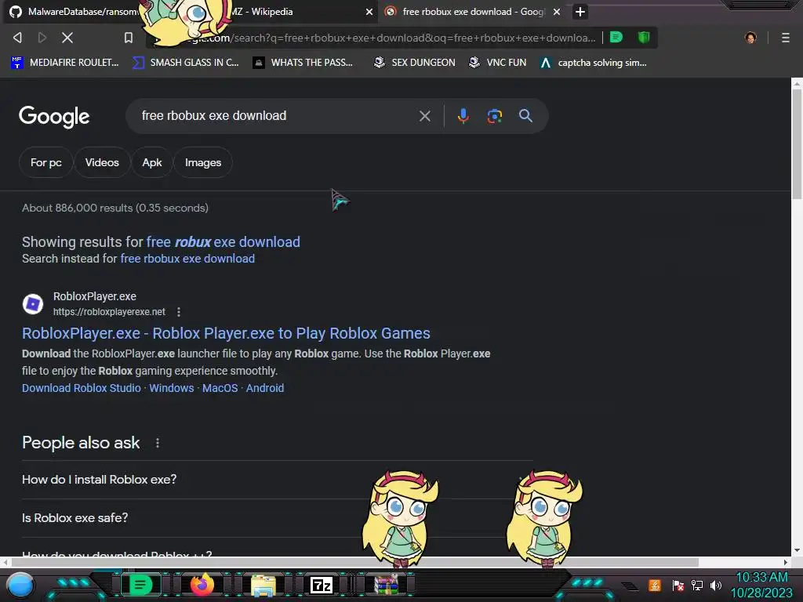Stop page loading with X button
The width and height of the screenshot is (803, 602).
pos(67,38)
